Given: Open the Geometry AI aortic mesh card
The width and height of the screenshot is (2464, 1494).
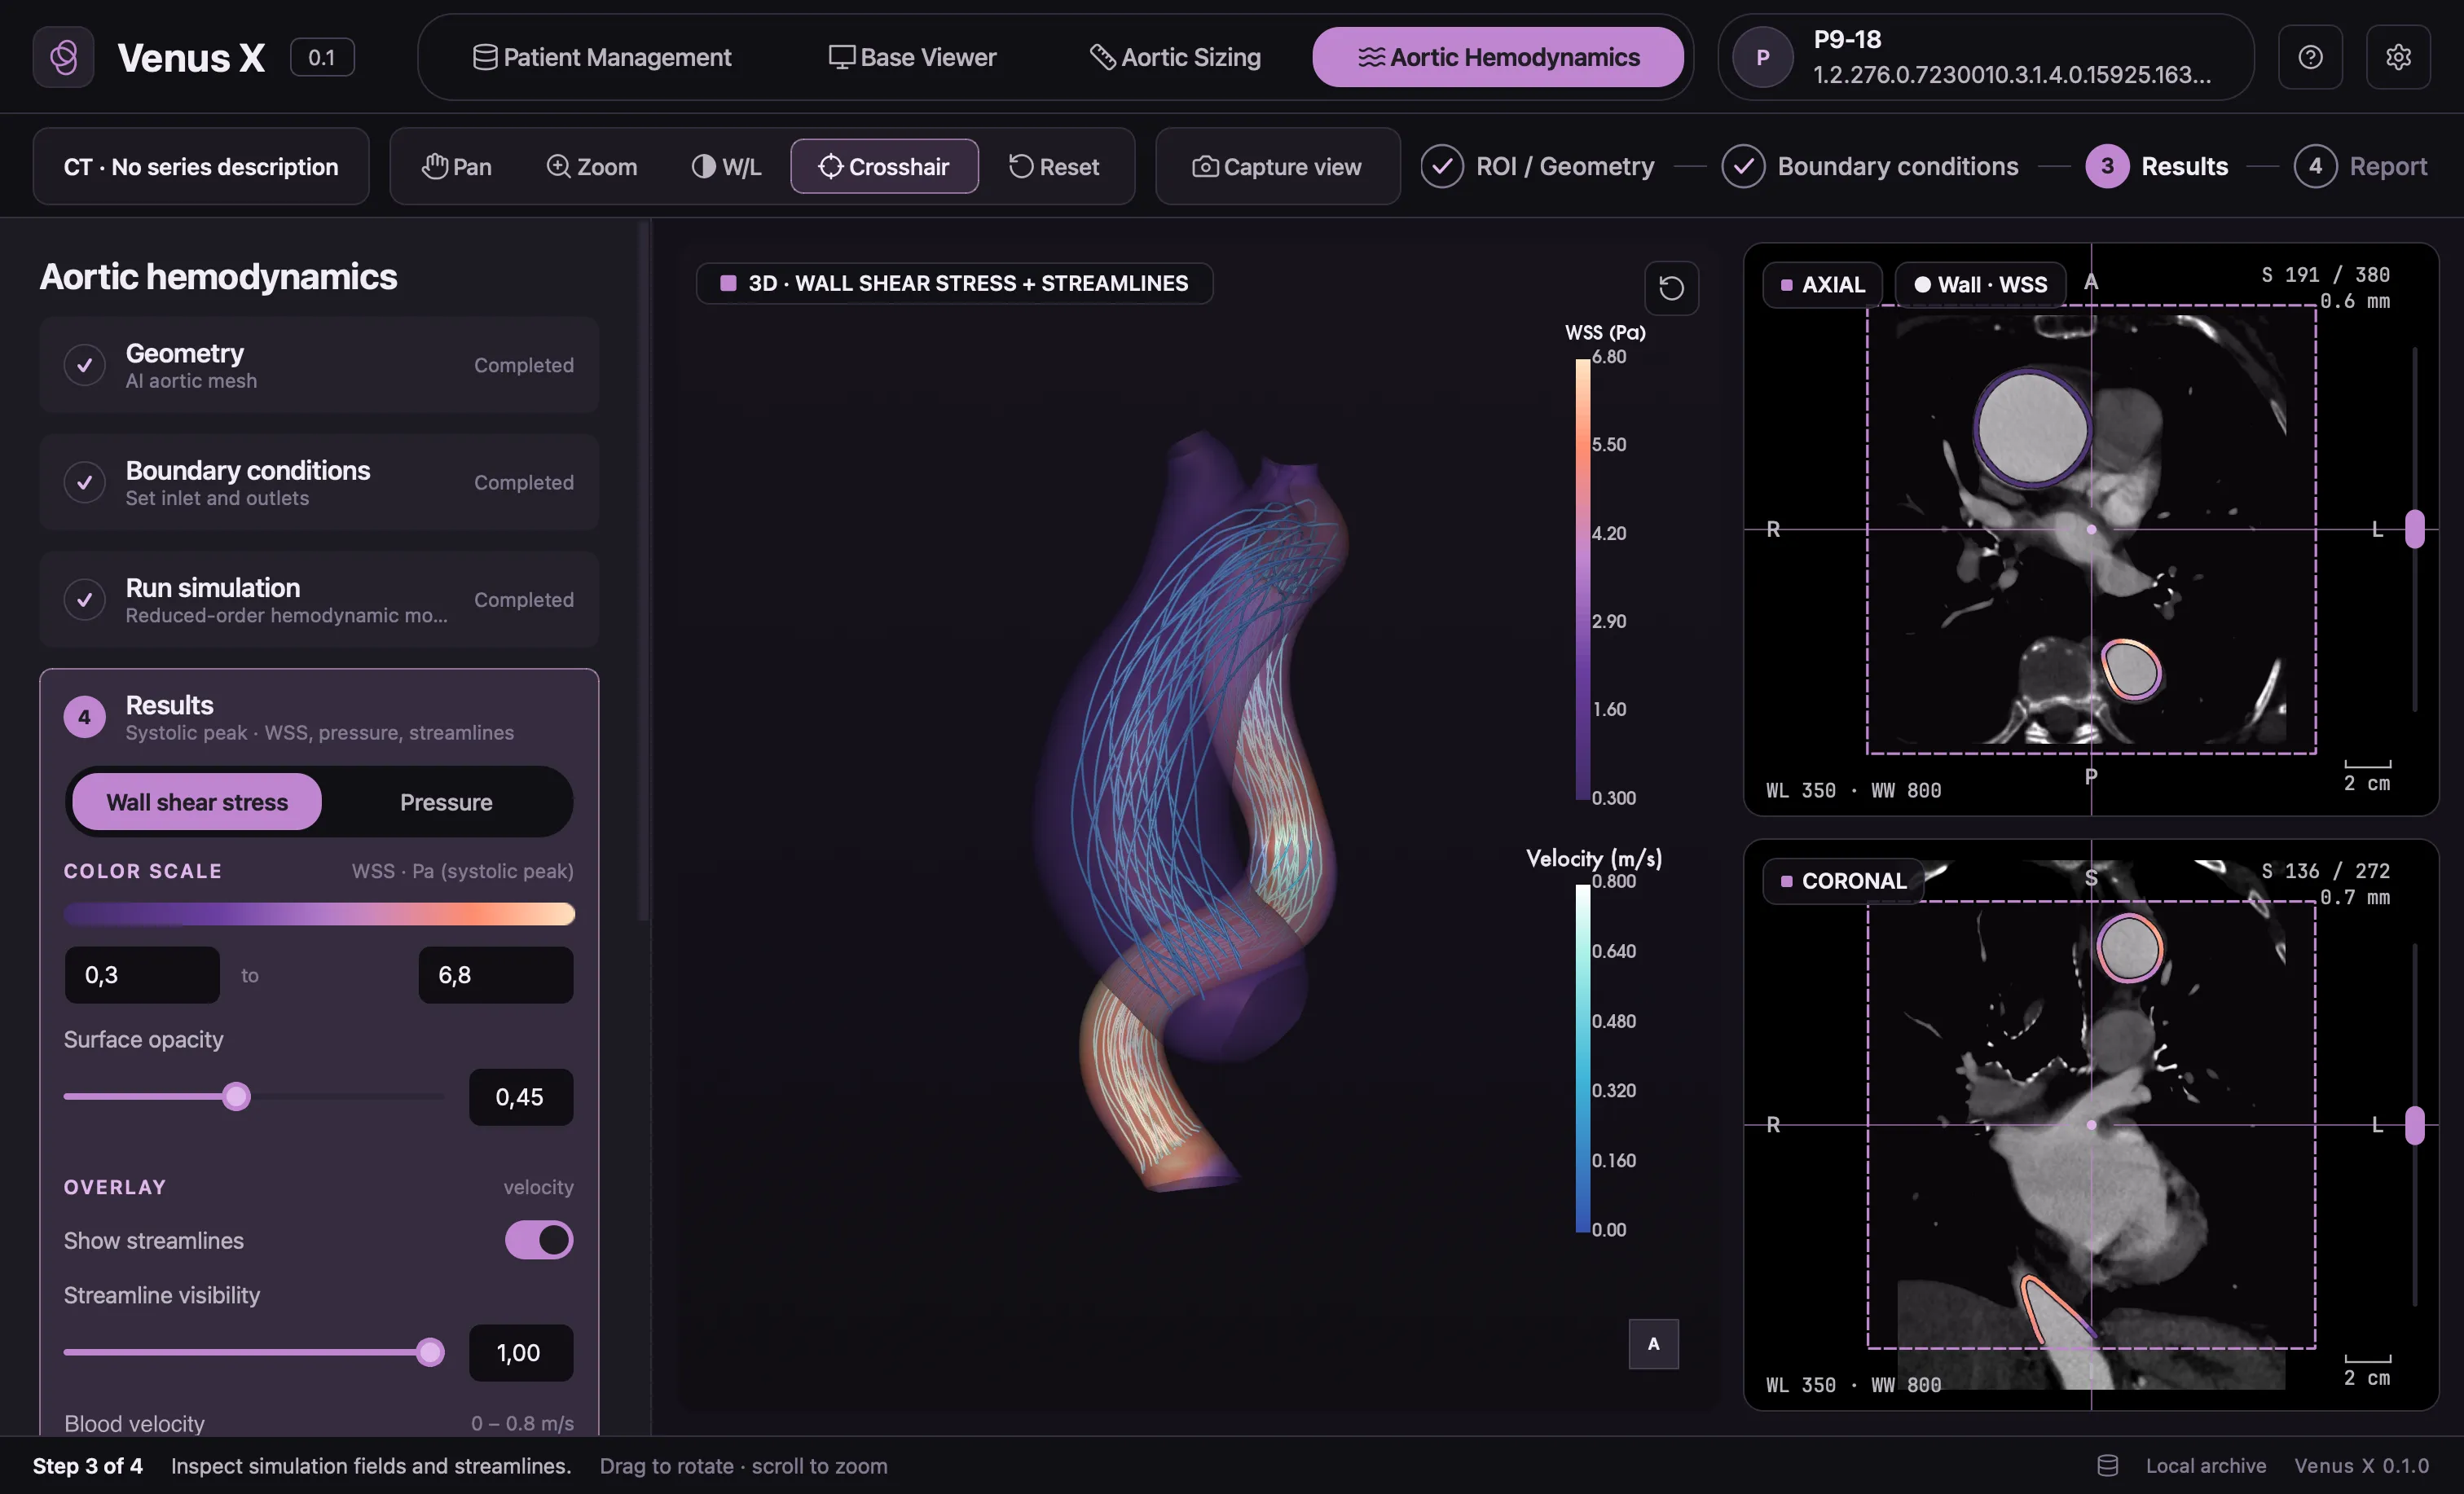Looking at the screenshot, I should 319,365.
